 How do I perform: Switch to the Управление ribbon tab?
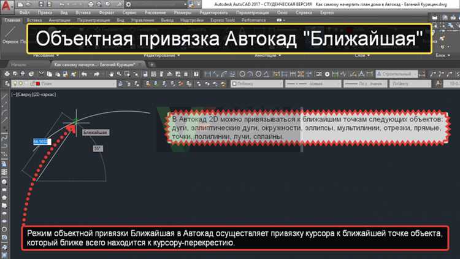(142, 20)
